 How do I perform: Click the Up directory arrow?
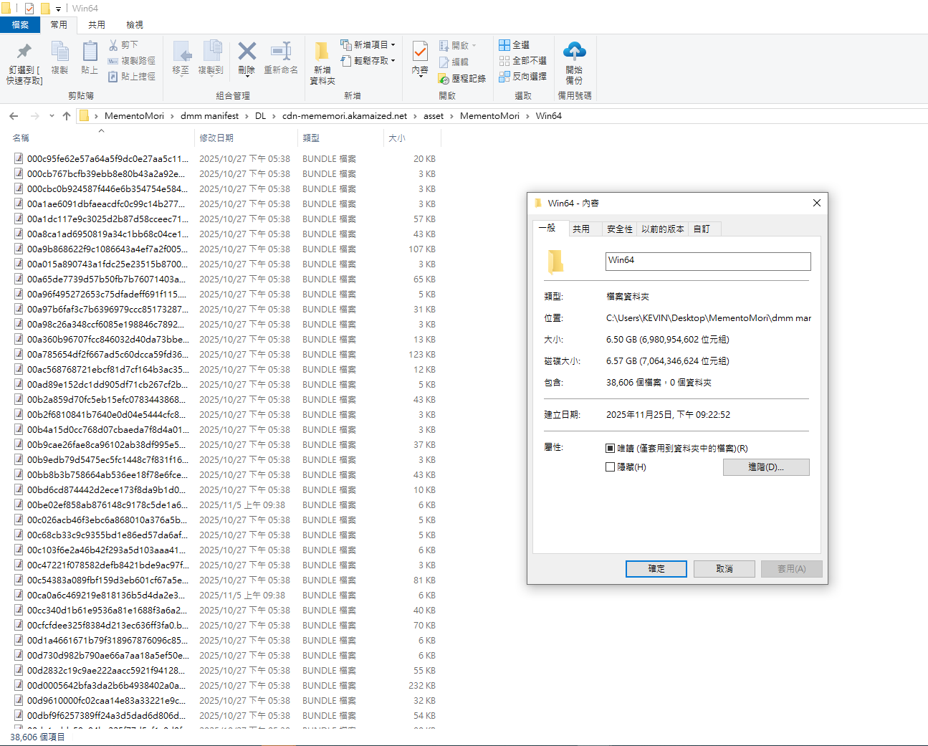click(x=67, y=116)
